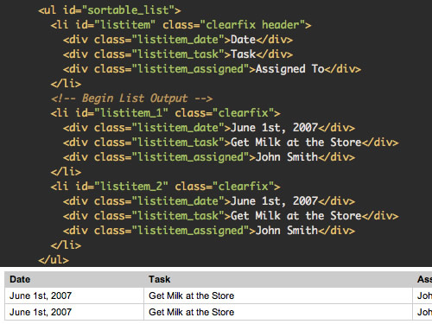Click the code line with id "listitem_1"

pos(165,113)
